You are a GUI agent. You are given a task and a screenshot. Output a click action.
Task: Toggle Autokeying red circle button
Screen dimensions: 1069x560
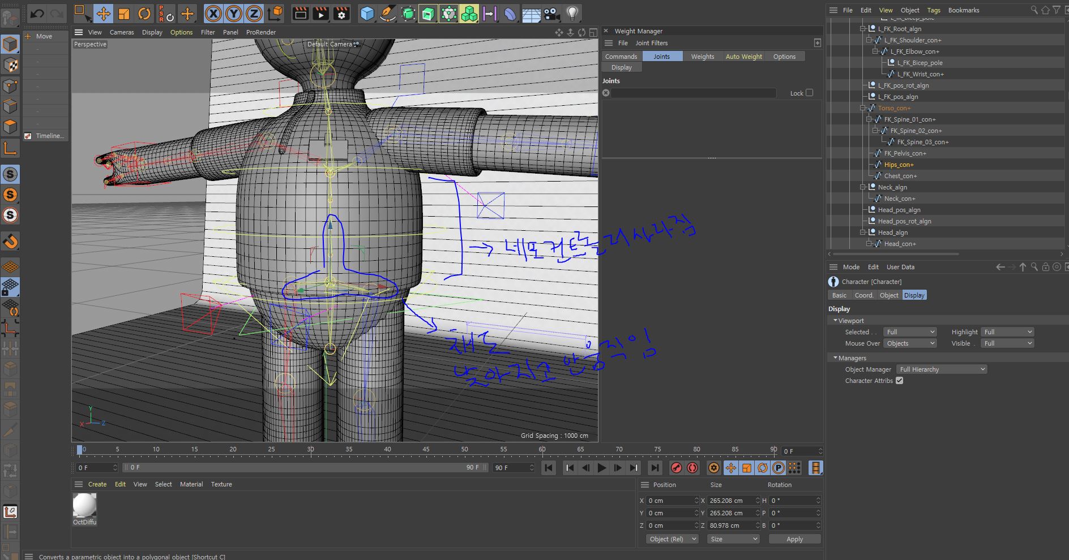click(x=692, y=468)
